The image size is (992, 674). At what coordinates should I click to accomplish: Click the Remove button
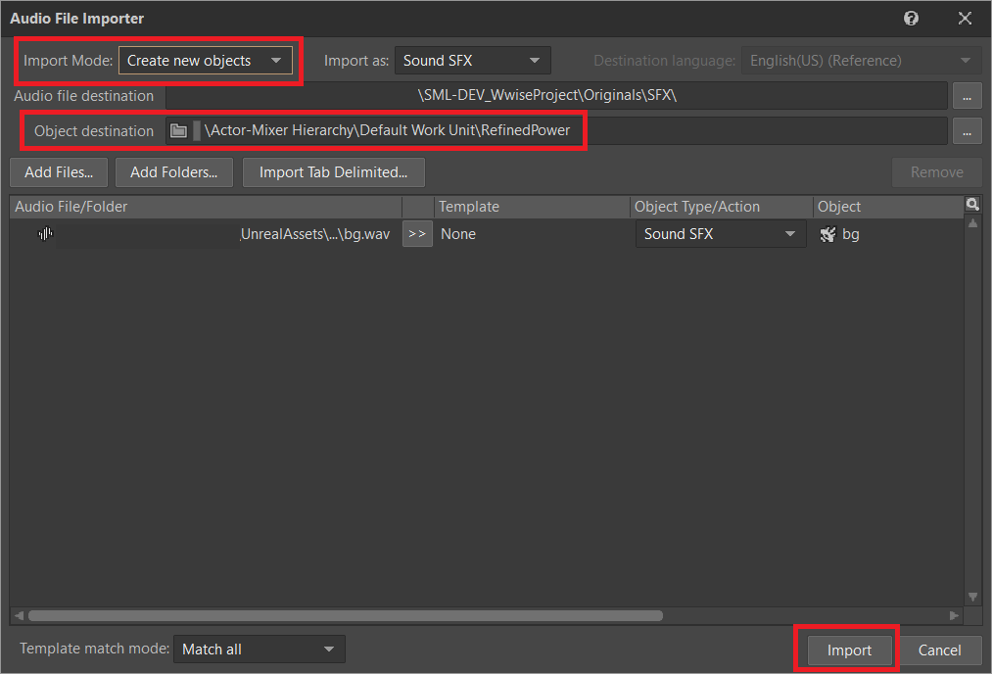tap(936, 172)
